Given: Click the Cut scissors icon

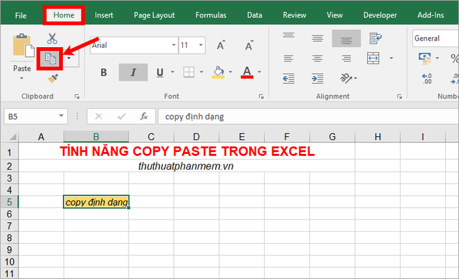Looking at the screenshot, I should (x=52, y=38).
